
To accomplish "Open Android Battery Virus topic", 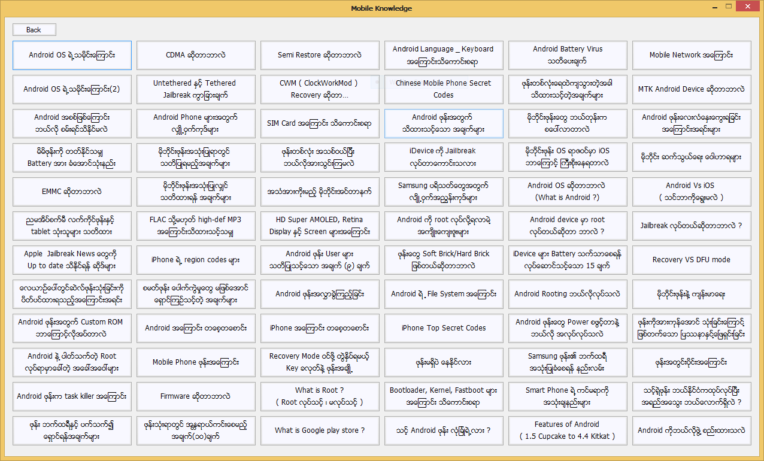I will coord(568,55).
